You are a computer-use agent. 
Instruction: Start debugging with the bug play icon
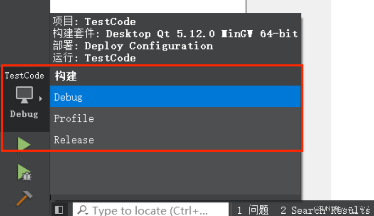(x=24, y=172)
